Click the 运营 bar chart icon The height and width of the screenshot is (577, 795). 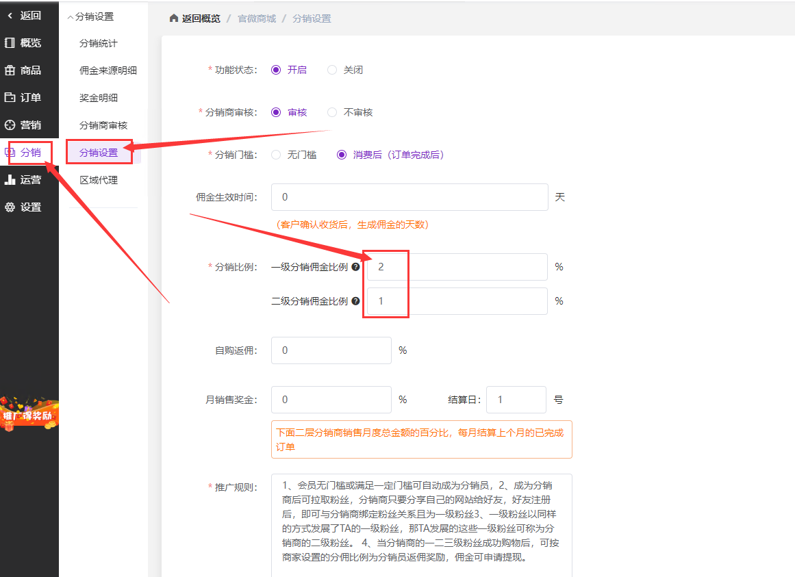[x=10, y=179]
